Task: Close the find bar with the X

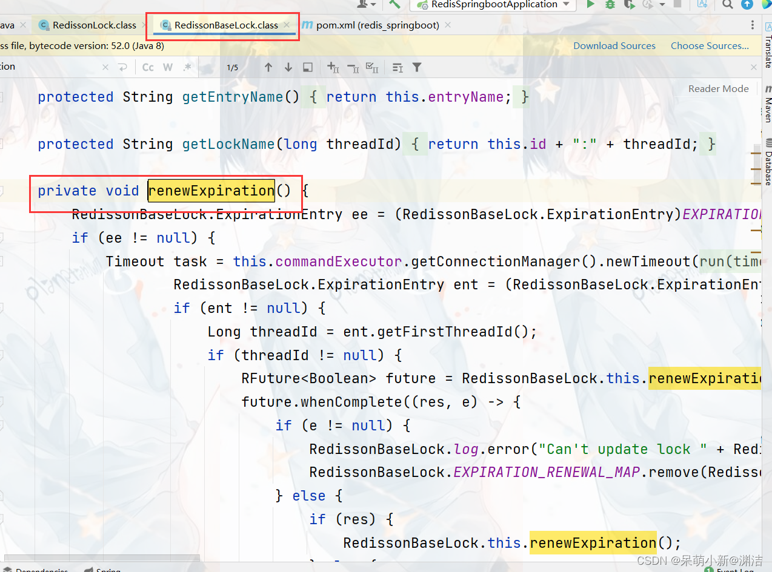Action: tap(754, 67)
